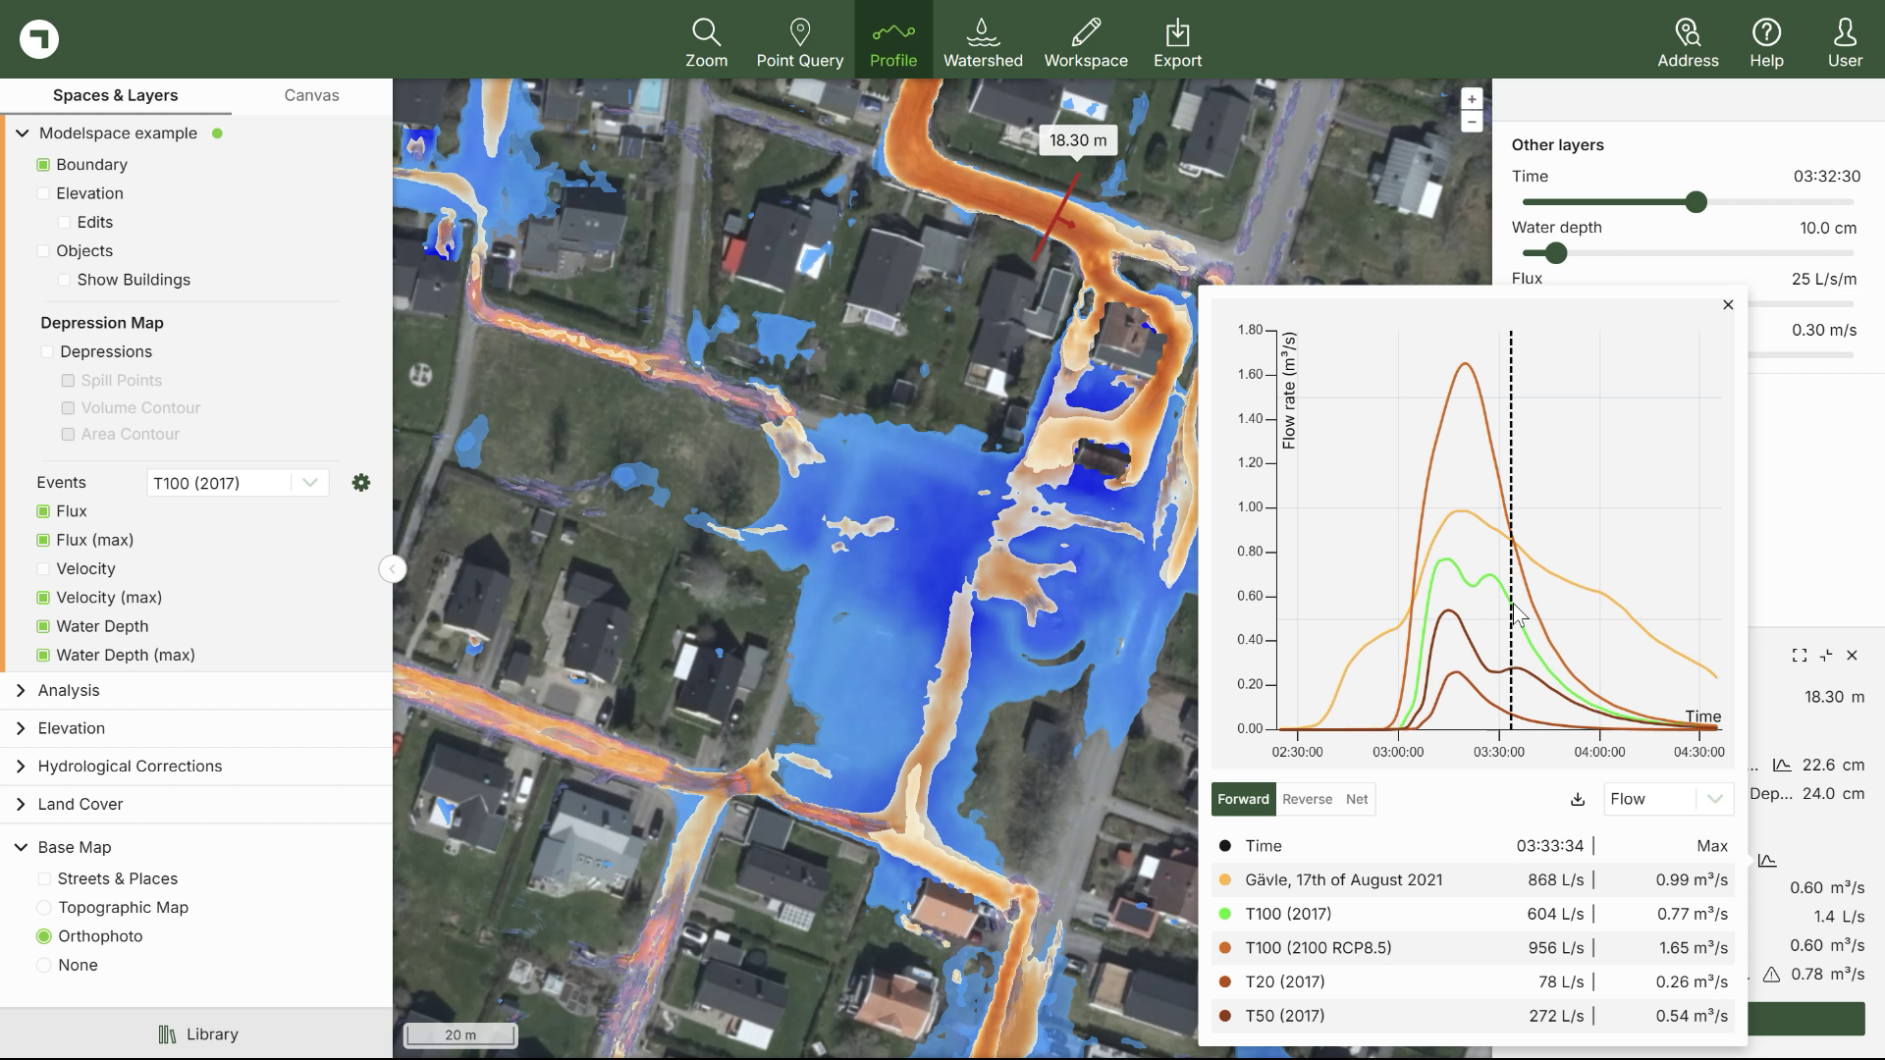
Task: Select None base map option
Action: pyautogui.click(x=44, y=966)
